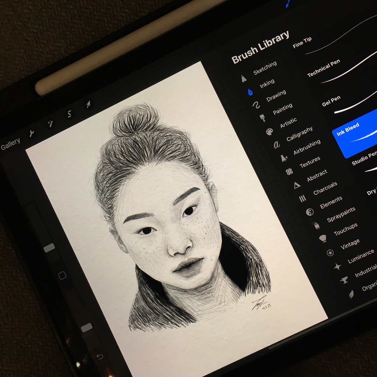Choose the Spraypaints can icon
The height and width of the screenshot is (377, 377).
(316, 226)
